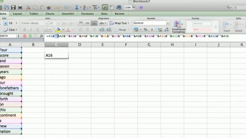Click the Wrap Text button
246x138 pixels.
click(x=119, y=23)
